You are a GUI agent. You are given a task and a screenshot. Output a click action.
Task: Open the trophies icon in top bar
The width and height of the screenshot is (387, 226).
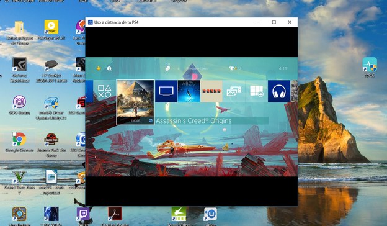231,68
